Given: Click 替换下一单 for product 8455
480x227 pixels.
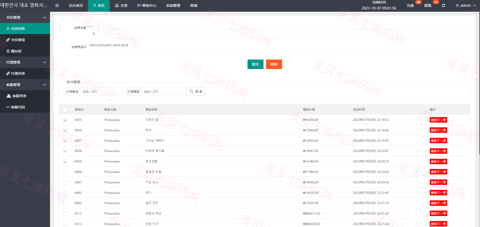Looking at the screenshot, I should 438,120.
